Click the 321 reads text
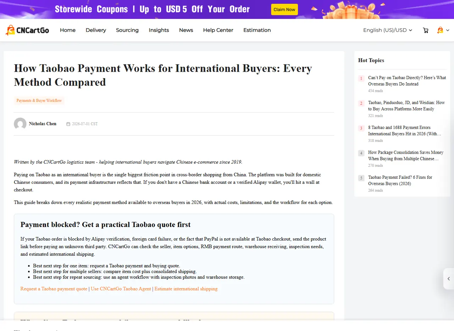454x331 pixels. click(376, 116)
